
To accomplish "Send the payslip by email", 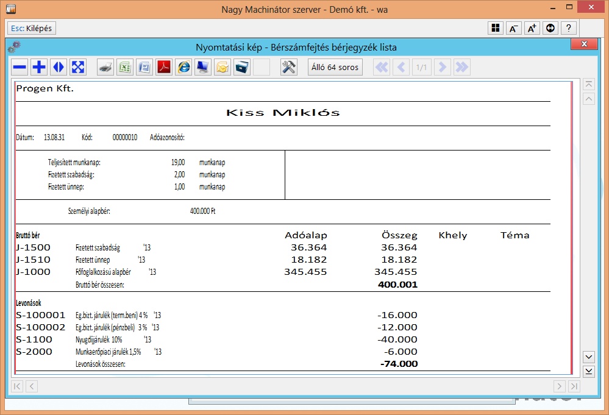I will tap(223, 67).
